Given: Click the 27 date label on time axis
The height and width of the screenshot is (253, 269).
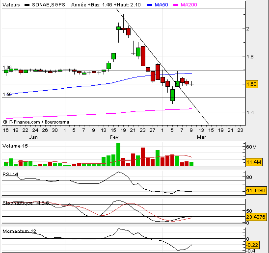Looking at the screenshot, I should (152, 130).
